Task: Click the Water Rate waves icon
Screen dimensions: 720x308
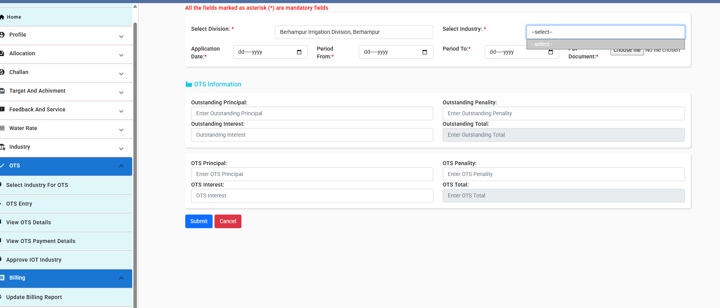Action: [2, 128]
